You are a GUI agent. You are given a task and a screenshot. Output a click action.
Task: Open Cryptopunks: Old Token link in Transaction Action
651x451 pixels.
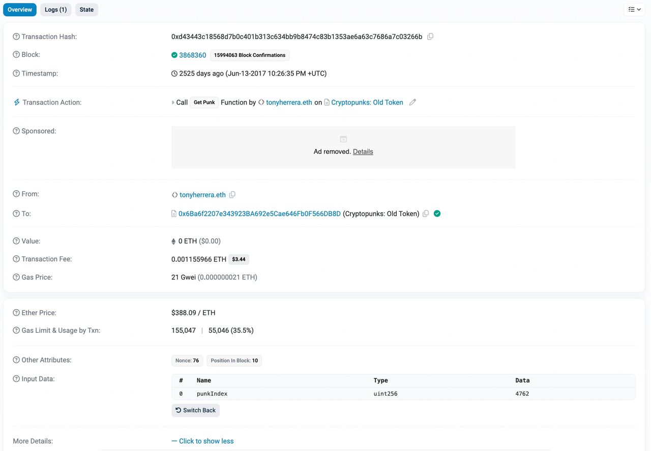[367, 103]
